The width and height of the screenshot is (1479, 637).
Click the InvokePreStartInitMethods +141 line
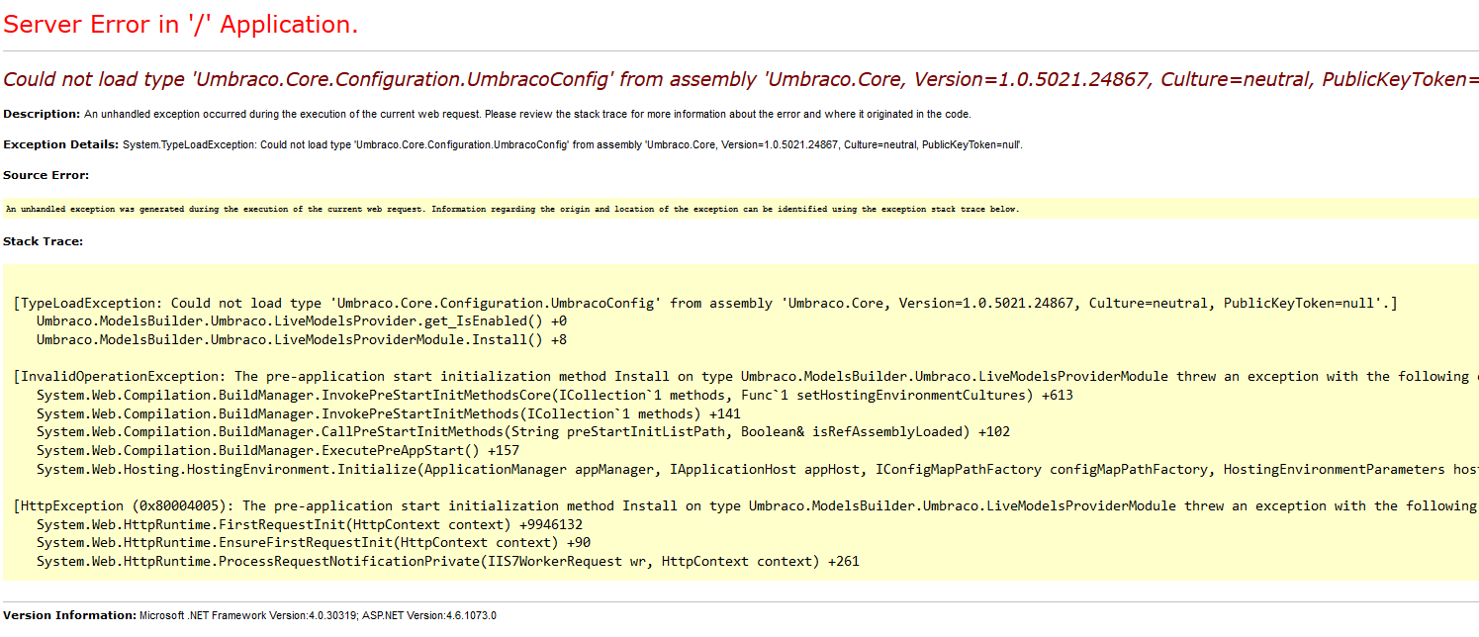tap(388, 413)
